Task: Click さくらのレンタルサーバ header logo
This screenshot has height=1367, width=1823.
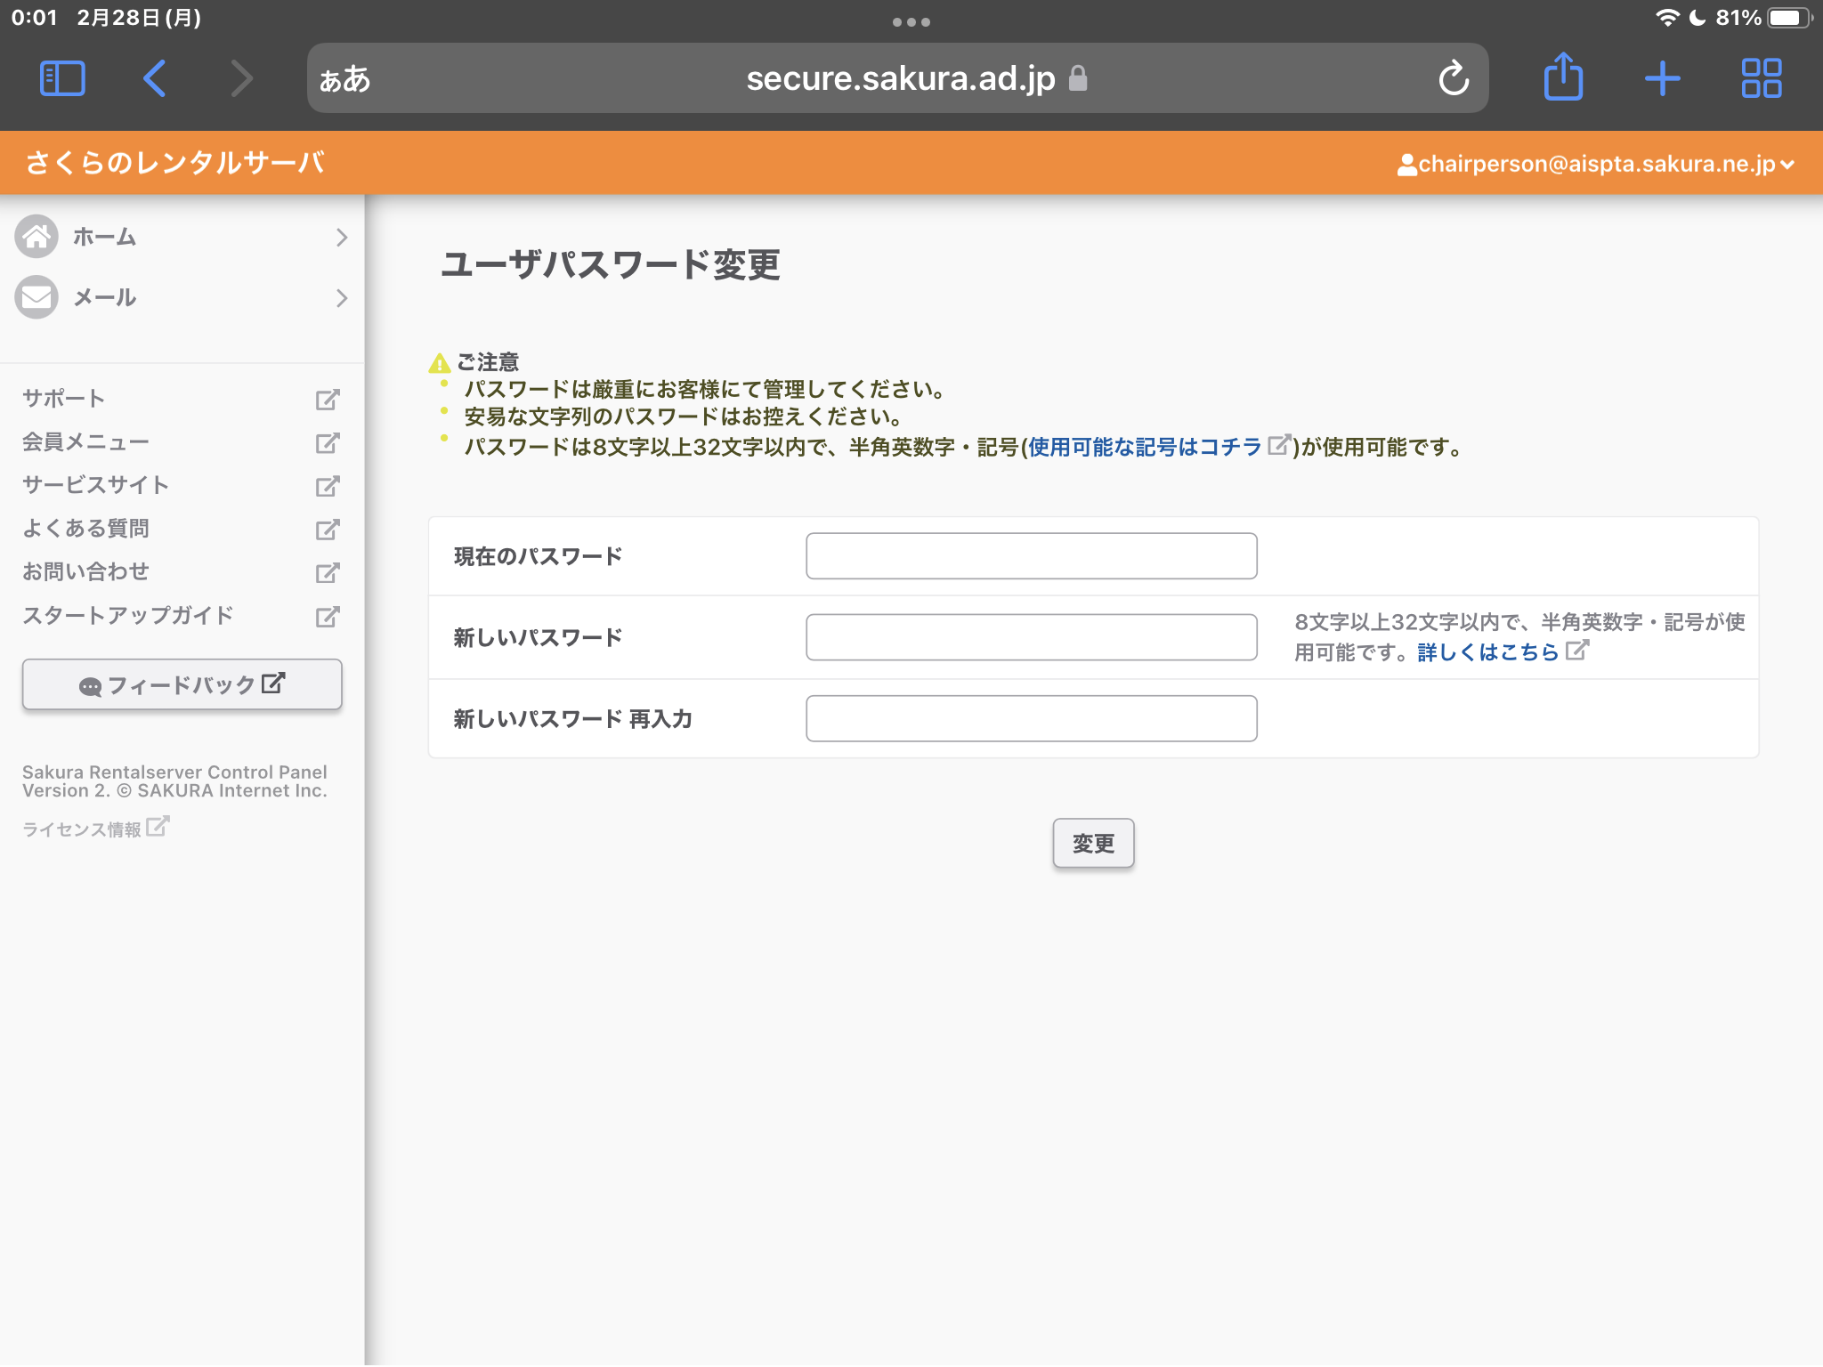Action: pyautogui.click(x=174, y=163)
